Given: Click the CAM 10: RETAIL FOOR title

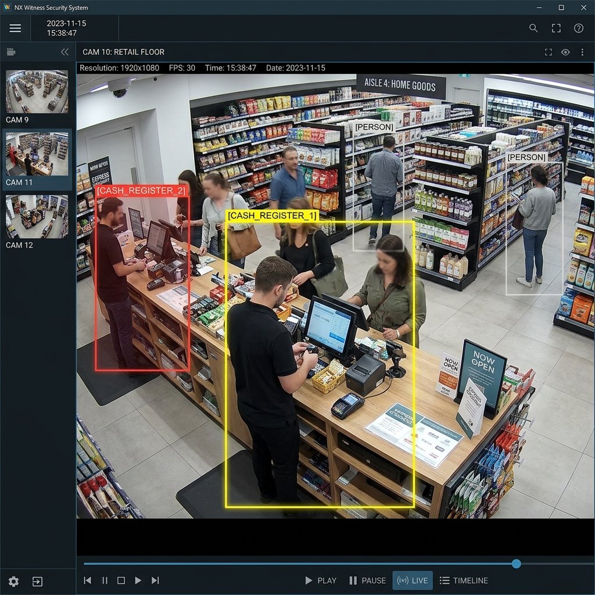Looking at the screenshot, I should pyautogui.click(x=123, y=52).
